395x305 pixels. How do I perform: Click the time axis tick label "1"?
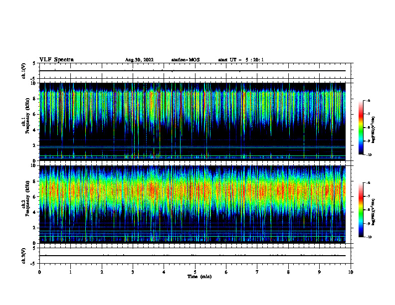coord(70,272)
